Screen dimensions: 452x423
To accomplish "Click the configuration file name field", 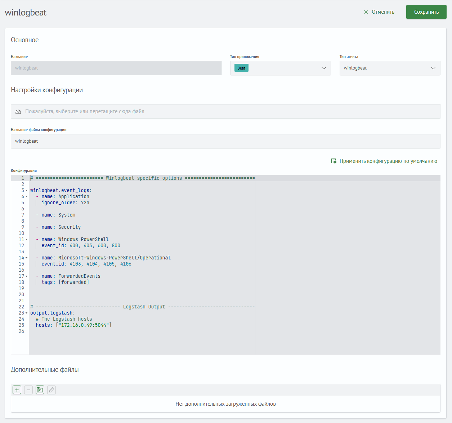I will click(225, 141).
